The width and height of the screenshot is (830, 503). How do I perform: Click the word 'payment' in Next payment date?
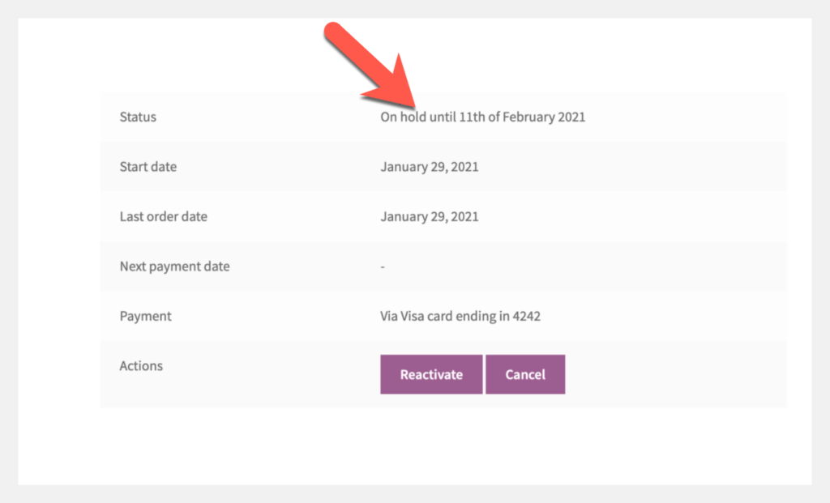point(177,266)
